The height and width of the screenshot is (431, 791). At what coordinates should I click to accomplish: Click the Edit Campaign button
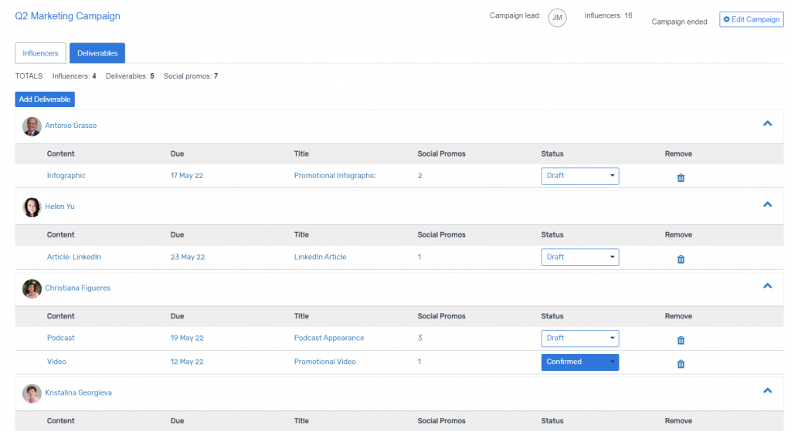751,19
